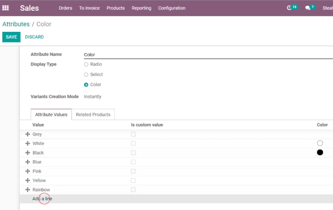This screenshot has height=210, width=333.
Task: Open the To Invoice menu
Action: (90, 8)
